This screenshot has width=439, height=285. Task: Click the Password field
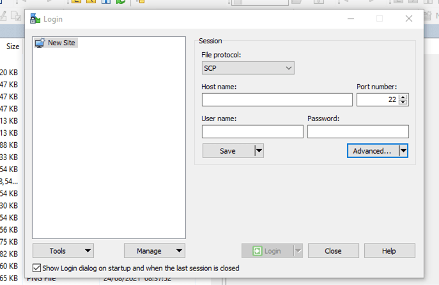[358, 131]
